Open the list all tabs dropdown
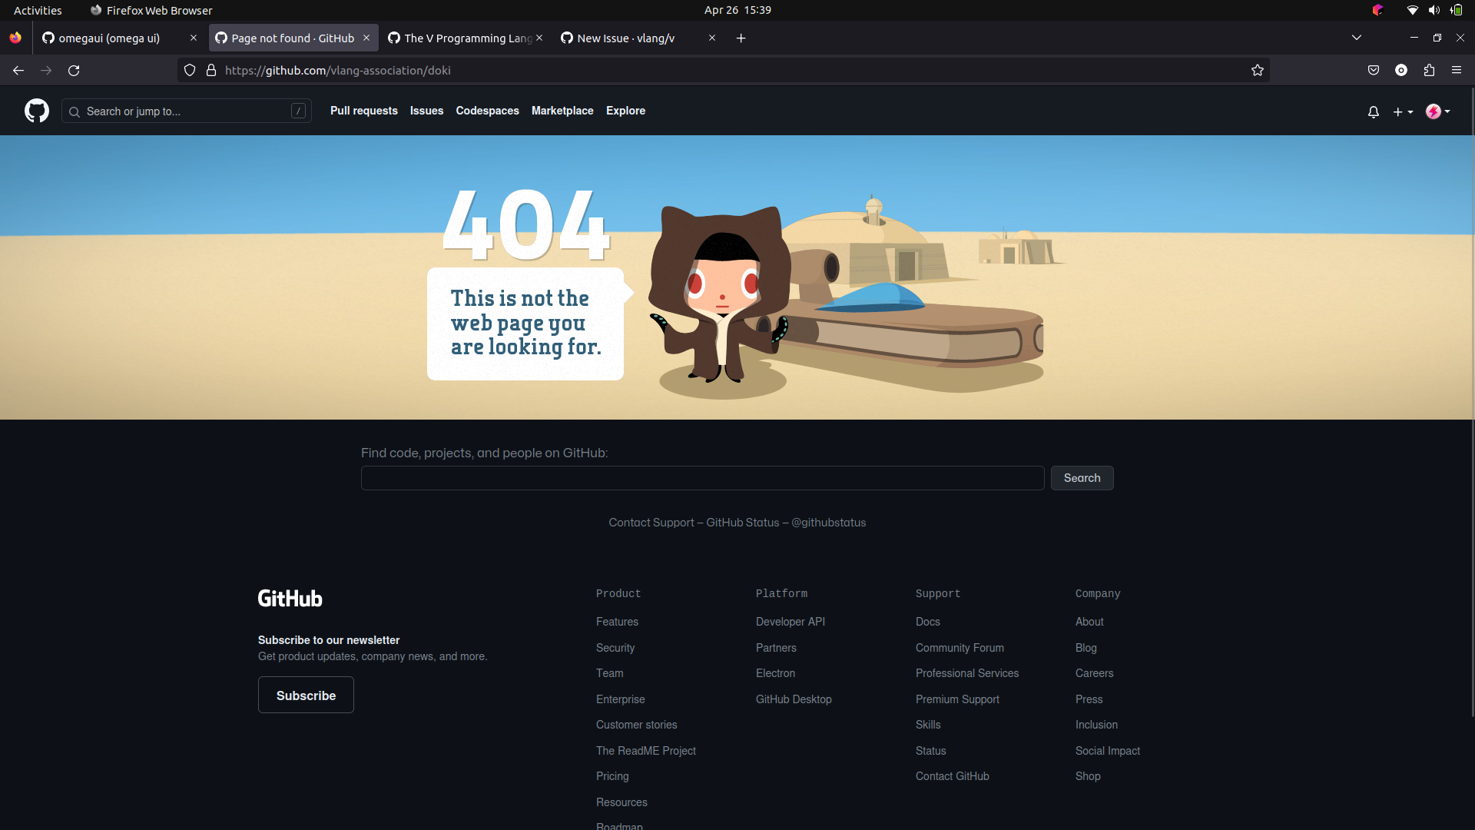The image size is (1475, 830). [x=1356, y=37]
